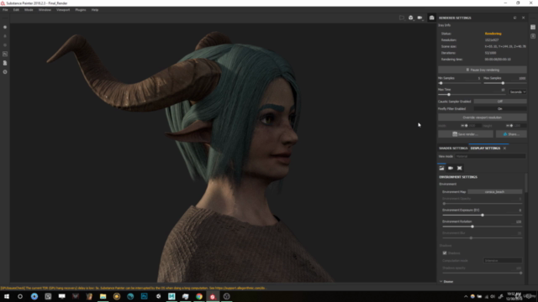Viewport: 538px width, 302px height.
Task: Open the Unity icon on the taskbar
Action: tap(158, 296)
